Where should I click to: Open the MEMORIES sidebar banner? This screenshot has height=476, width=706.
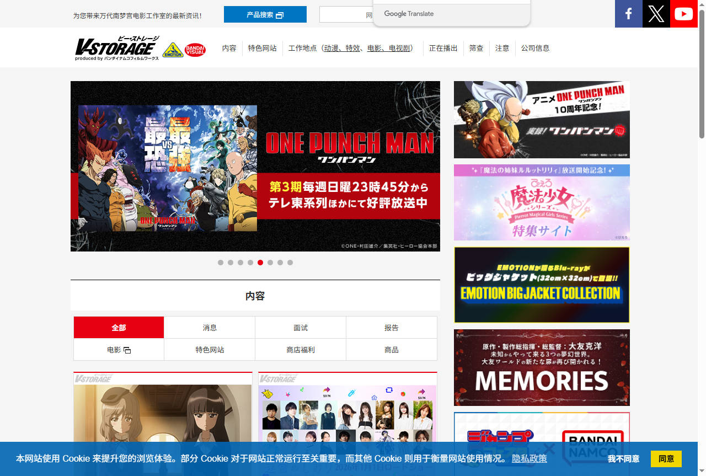(x=542, y=367)
